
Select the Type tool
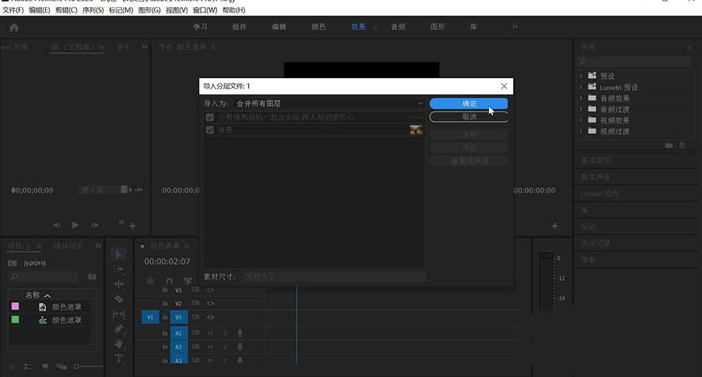118,358
